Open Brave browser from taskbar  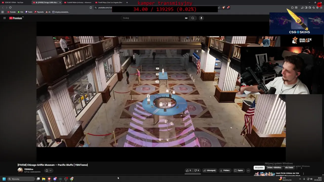coord(49,179)
